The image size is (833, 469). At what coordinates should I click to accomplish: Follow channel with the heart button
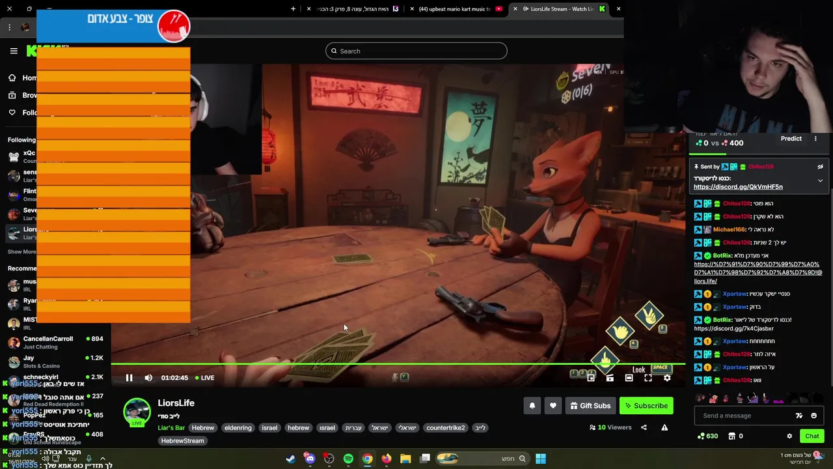(553, 406)
